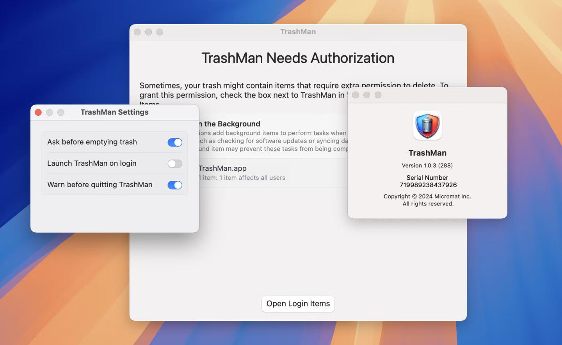Image resolution: width=562 pixels, height=345 pixels.
Task: Click the zoom button of the About window
Action: click(378, 95)
